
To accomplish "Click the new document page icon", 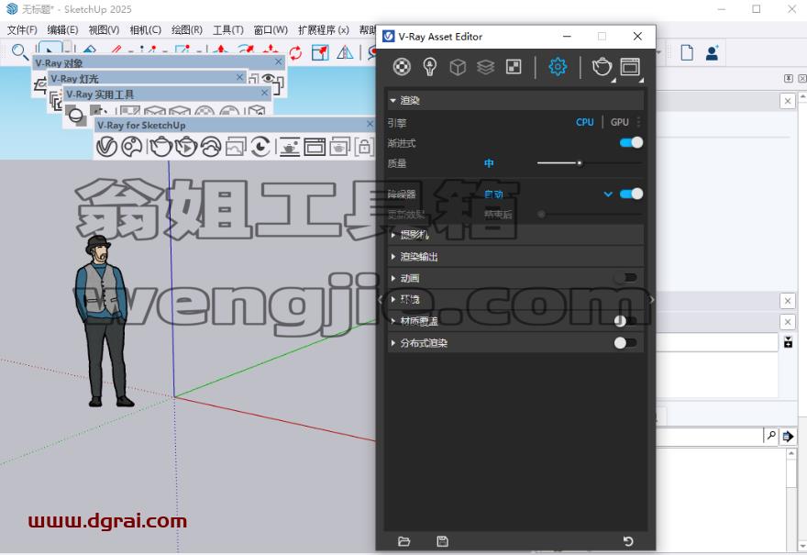I will tap(687, 52).
